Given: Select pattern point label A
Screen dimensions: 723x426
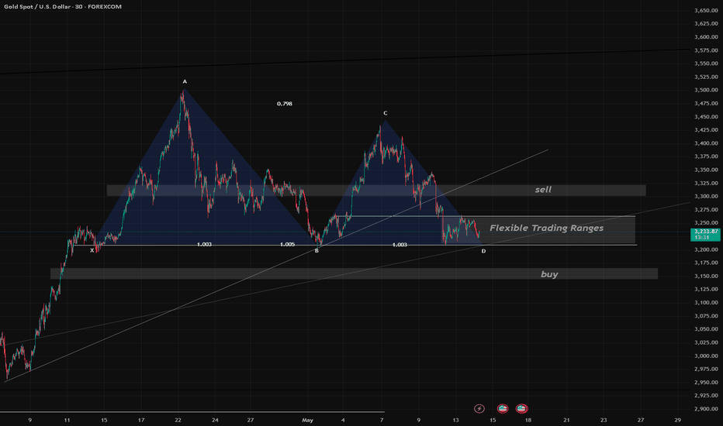Looking at the screenshot, I should pos(185,82).
